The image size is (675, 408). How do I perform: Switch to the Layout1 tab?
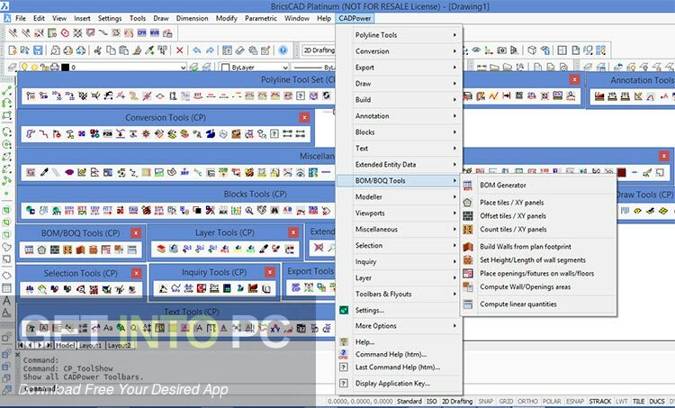pyautogui.click(x=90, y=346)
